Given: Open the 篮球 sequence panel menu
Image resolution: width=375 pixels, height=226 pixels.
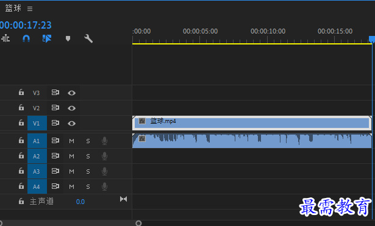Looking at the screenshot, I should tap(30, 9).
